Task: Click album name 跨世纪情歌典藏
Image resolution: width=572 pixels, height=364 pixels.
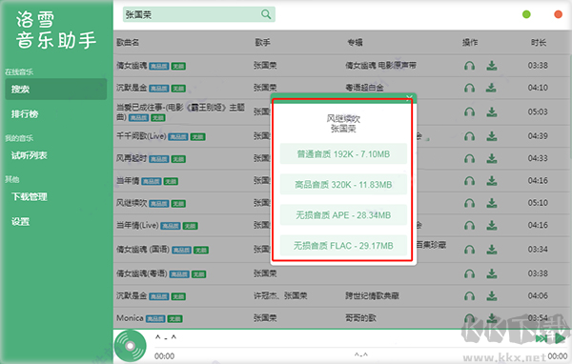Action: [372, 296]
